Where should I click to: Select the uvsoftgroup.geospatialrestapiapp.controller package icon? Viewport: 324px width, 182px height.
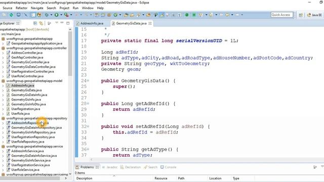click(3, 48)
